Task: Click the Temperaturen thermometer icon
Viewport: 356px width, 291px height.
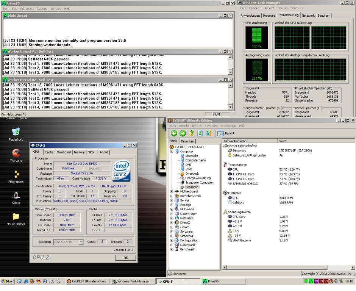Action: tap(225, 165)
